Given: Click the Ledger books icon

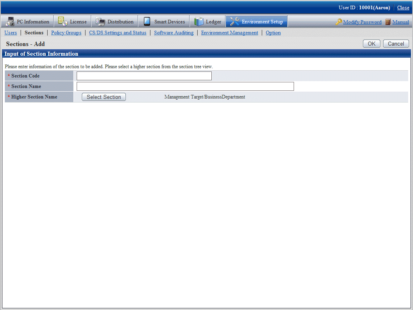Looking at the screenshot, I should coord(199,22).
